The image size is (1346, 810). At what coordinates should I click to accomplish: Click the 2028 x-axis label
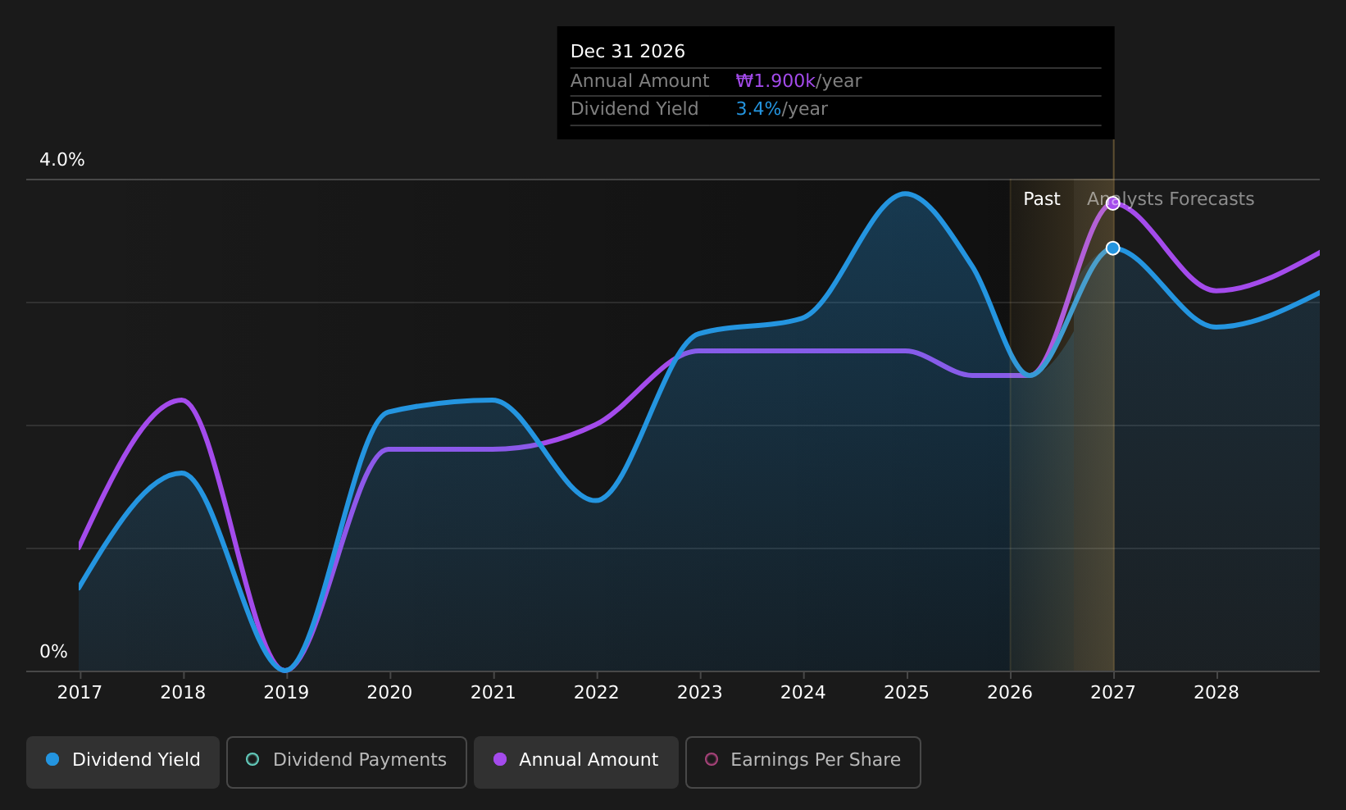coord(1216,693)
